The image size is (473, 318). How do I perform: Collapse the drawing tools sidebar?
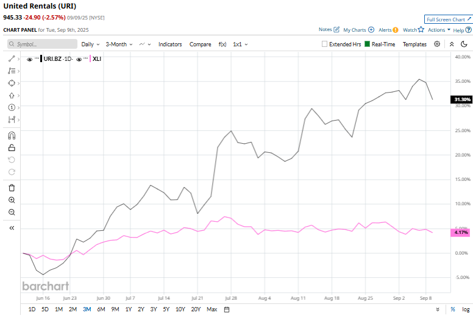pos(12,228)
